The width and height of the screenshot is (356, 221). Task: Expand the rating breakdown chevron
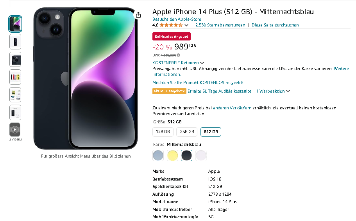coord(186,25)
